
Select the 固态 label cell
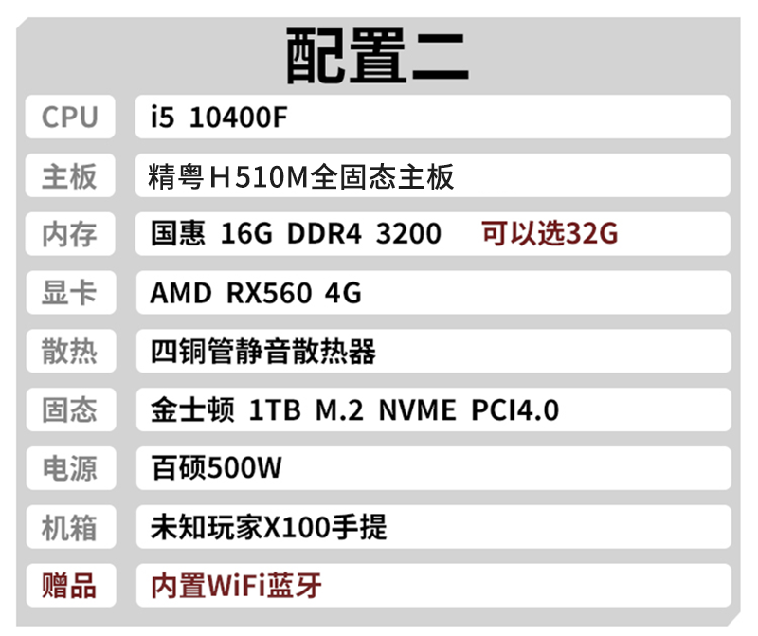pyautogui.click(x=70, y=409)
